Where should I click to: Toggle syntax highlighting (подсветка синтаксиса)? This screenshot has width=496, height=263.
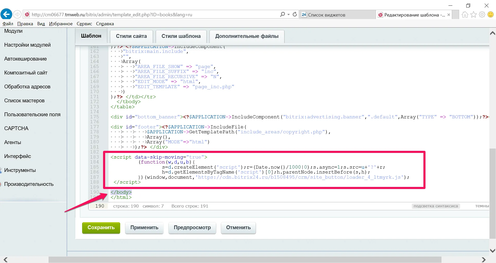click(x=436, y=206)
